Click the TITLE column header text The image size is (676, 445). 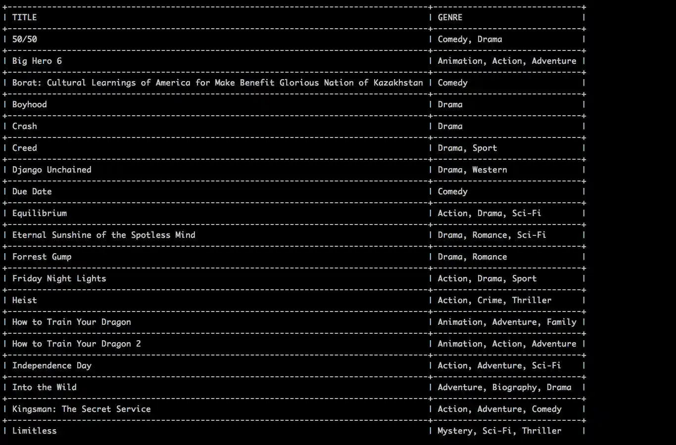[x=24, y=17]
